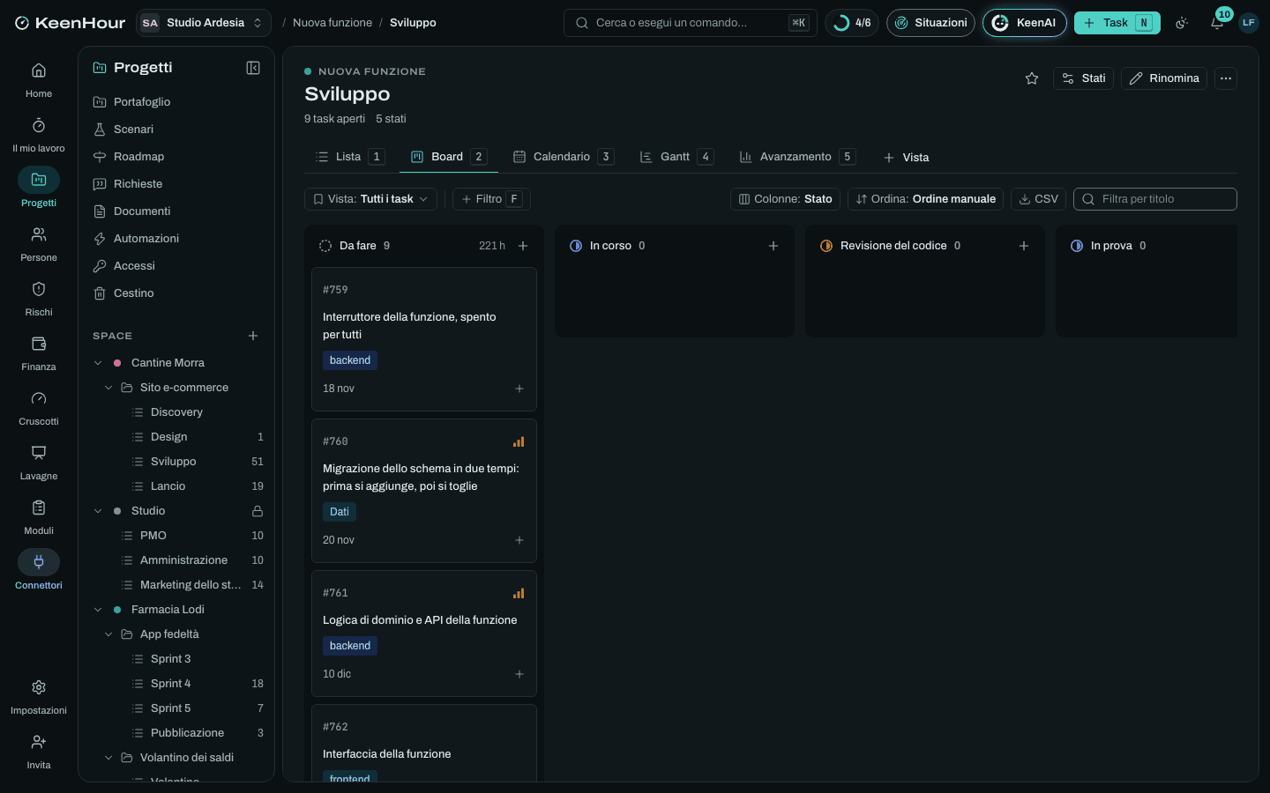
Task: Toggle the theme mode icon
Action: coord(1182,23)
